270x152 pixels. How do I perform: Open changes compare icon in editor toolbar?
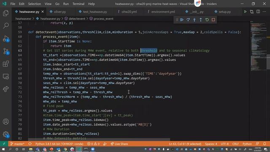(252, 11)
